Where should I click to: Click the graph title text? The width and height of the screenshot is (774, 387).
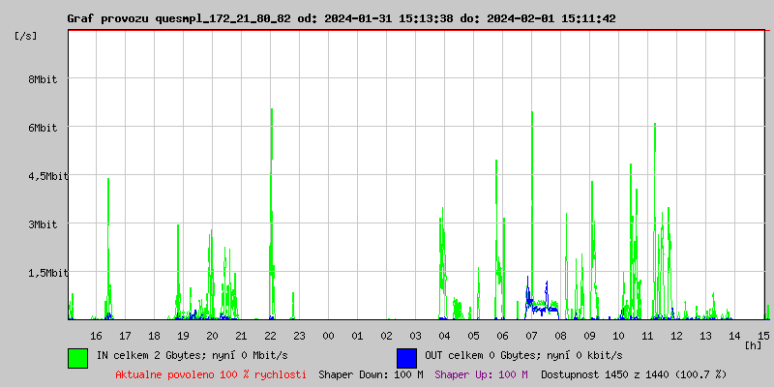(341, 18)
